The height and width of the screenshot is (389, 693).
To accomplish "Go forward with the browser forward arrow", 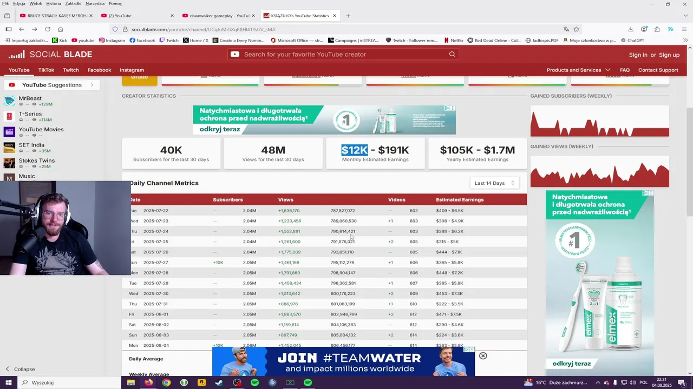I will click(35, 29).
